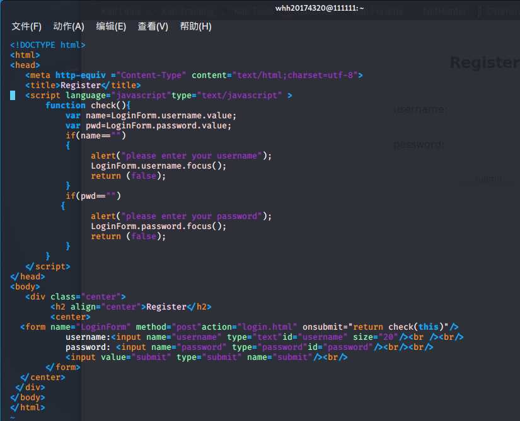Click the <!DOCTYPE html> line

point(48,45)
